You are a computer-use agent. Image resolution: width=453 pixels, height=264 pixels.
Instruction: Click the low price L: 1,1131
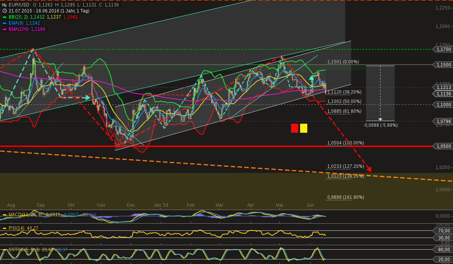[x=86, y=5]
